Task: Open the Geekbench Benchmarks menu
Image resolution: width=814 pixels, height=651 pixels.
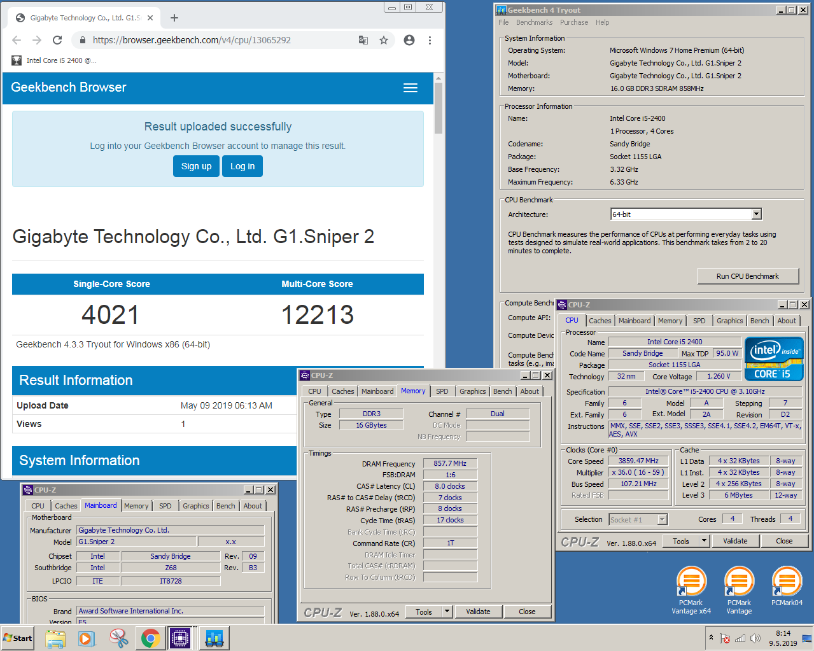Action: (x=534, y=22)
